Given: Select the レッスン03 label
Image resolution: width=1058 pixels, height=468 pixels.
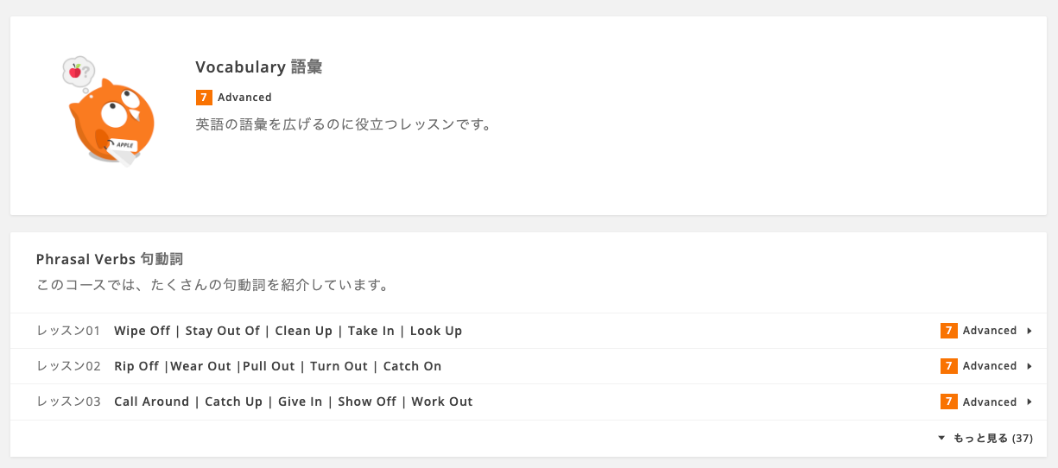Looking at the screenshot, I should 69,402.
